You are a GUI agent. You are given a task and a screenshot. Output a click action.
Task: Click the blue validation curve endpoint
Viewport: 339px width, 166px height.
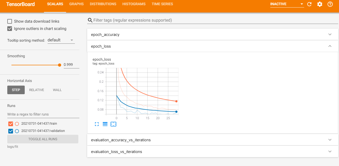[176, 112]
